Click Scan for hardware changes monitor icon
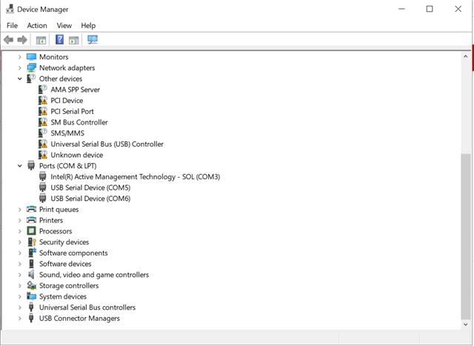 93,39
